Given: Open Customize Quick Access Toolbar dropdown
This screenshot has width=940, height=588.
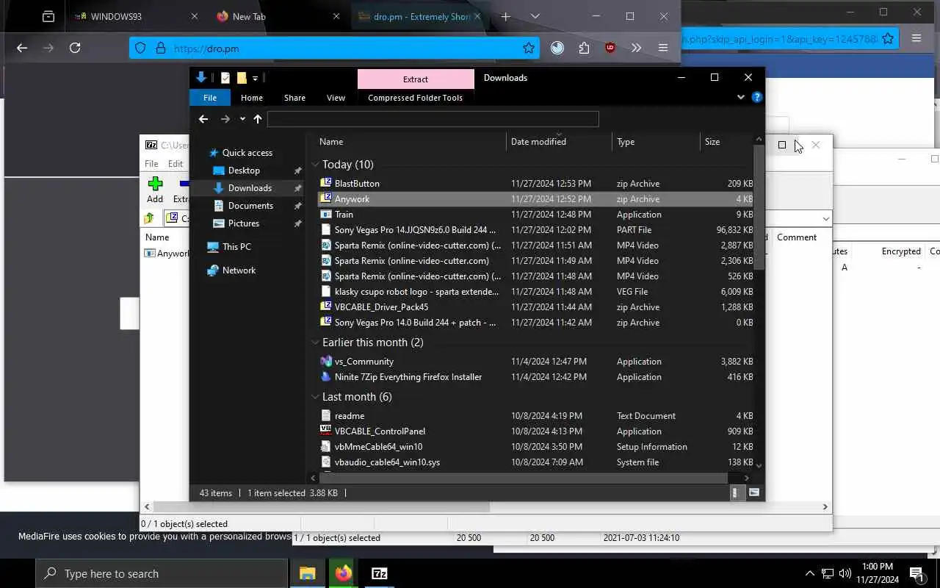Looking at the screenshot, I should [x=256, y=78].
